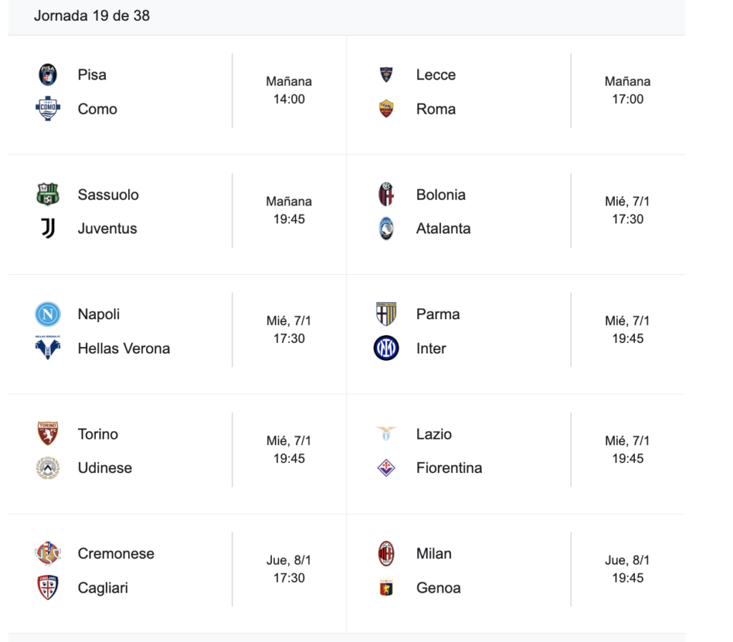This screenshot has height=642, width=733.
Task: Click the Atalanta team badge
Action: coord(387,228)
